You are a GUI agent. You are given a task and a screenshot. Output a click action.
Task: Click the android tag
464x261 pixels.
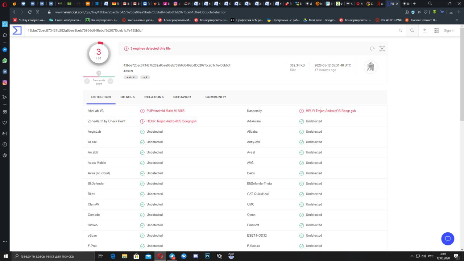coord(130,77)
